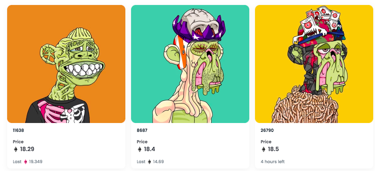Click the Price label on card 26790
Image resolution: width=375 pixels, height=171 pixels.
point(266,141)
